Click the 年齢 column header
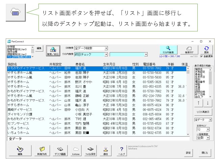 click(171, 64)
